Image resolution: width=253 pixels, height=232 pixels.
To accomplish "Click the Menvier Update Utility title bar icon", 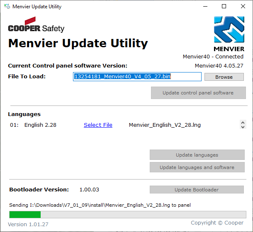I will [7, 7].
